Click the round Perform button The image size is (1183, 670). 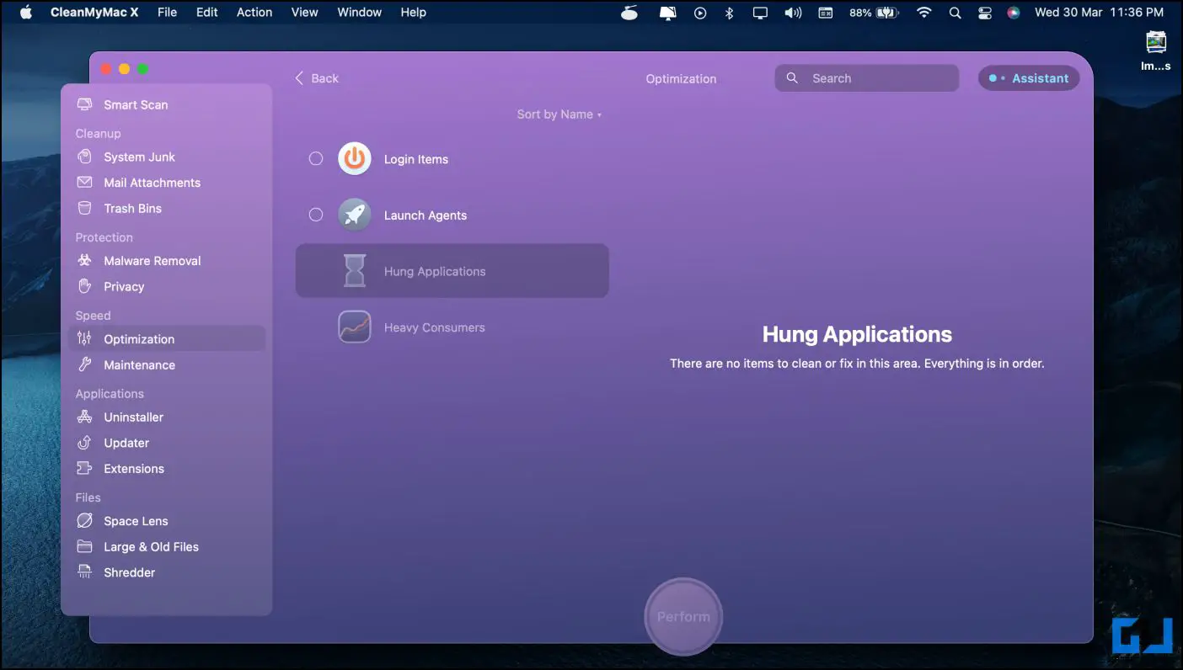coord(683,617)
